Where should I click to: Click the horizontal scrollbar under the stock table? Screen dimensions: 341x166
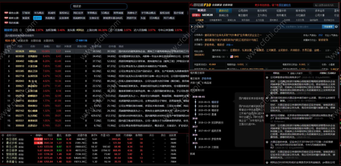[x=89, y=132]
